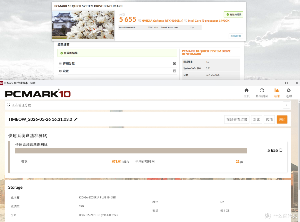The image size is (300, 222).
Task: Click the Overall access time 22 μs cell
Action: 181,27
